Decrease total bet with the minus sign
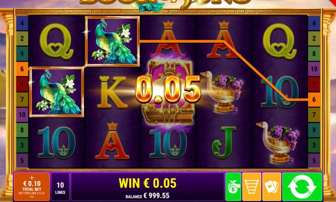Viewport: 336px width, 202px height. coord(32,197)
